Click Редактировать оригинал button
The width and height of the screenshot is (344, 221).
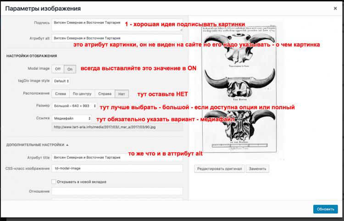click(x=219, y=169)
